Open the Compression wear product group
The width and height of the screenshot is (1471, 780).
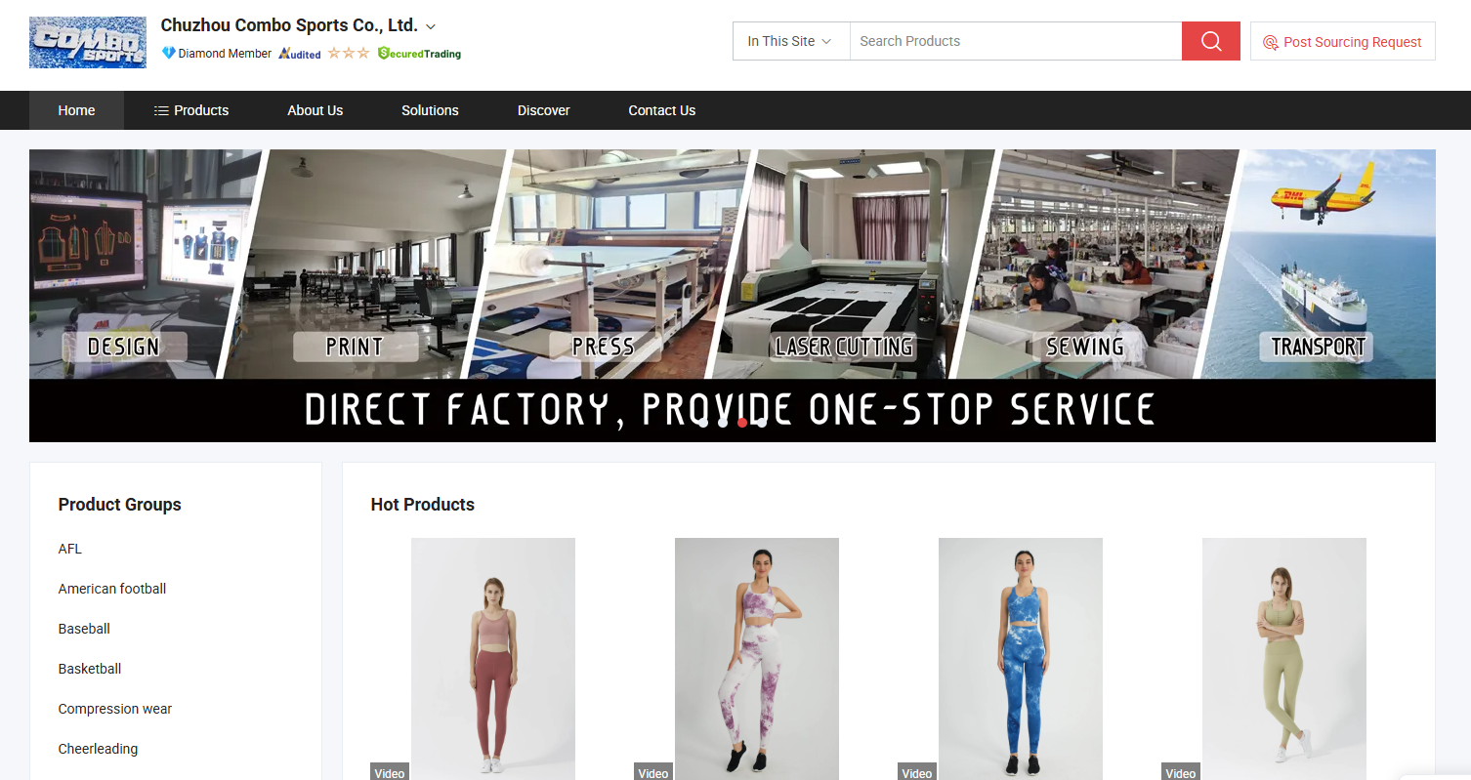115,709
